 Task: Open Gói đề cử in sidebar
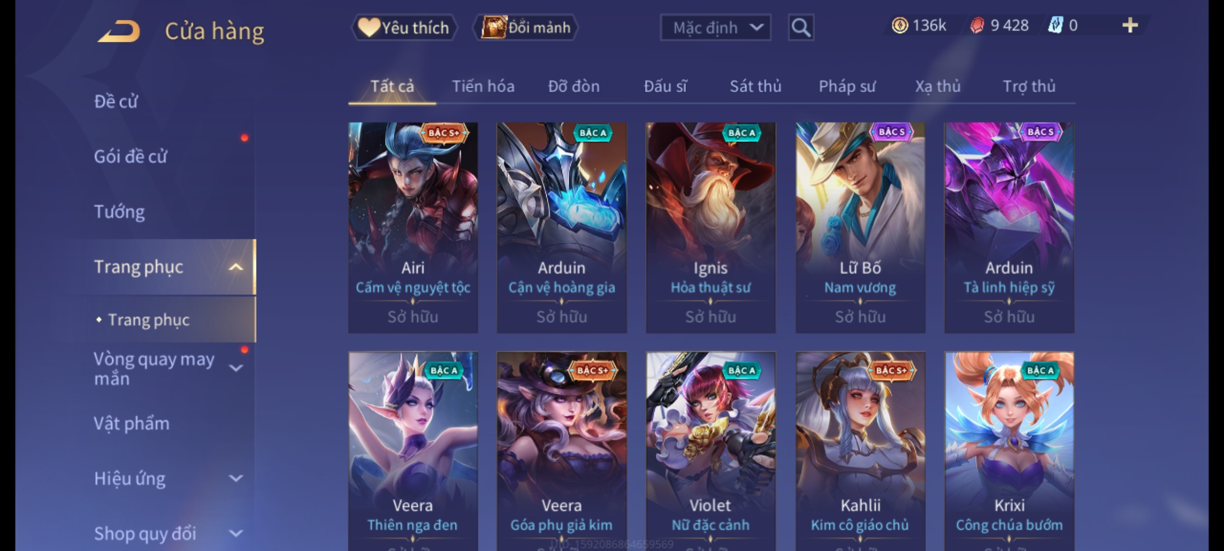[131, 157]
